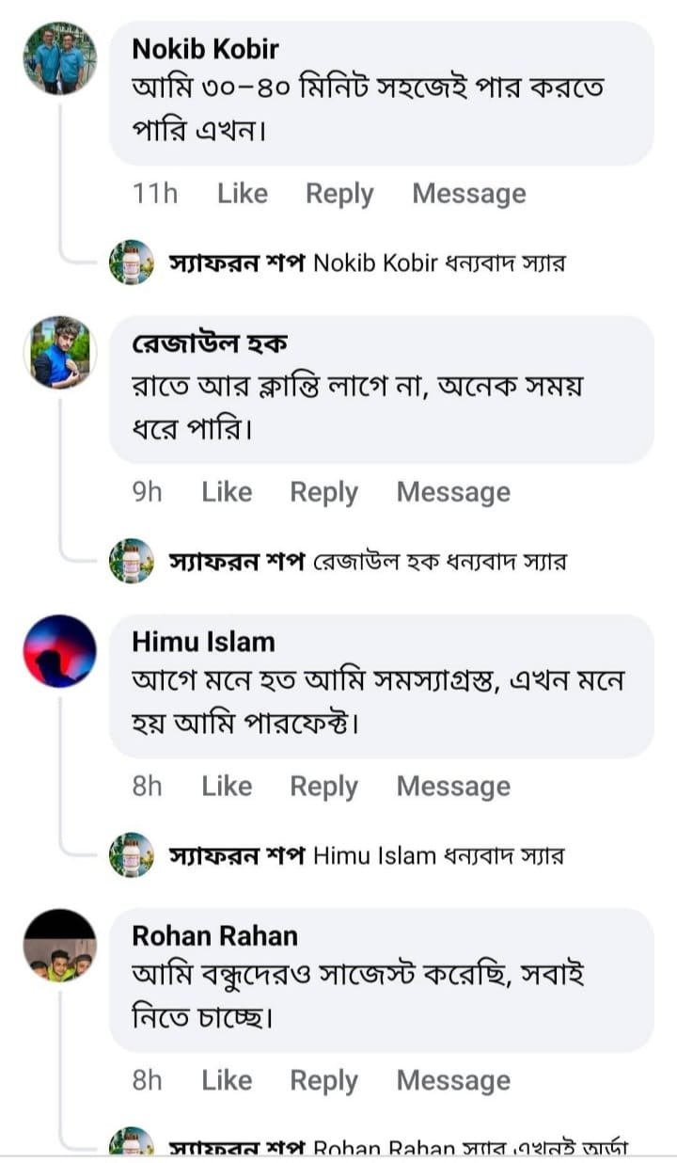Tap স্যাফরন শপ avatar under Rohan's comment

(x=132, y=1145)
